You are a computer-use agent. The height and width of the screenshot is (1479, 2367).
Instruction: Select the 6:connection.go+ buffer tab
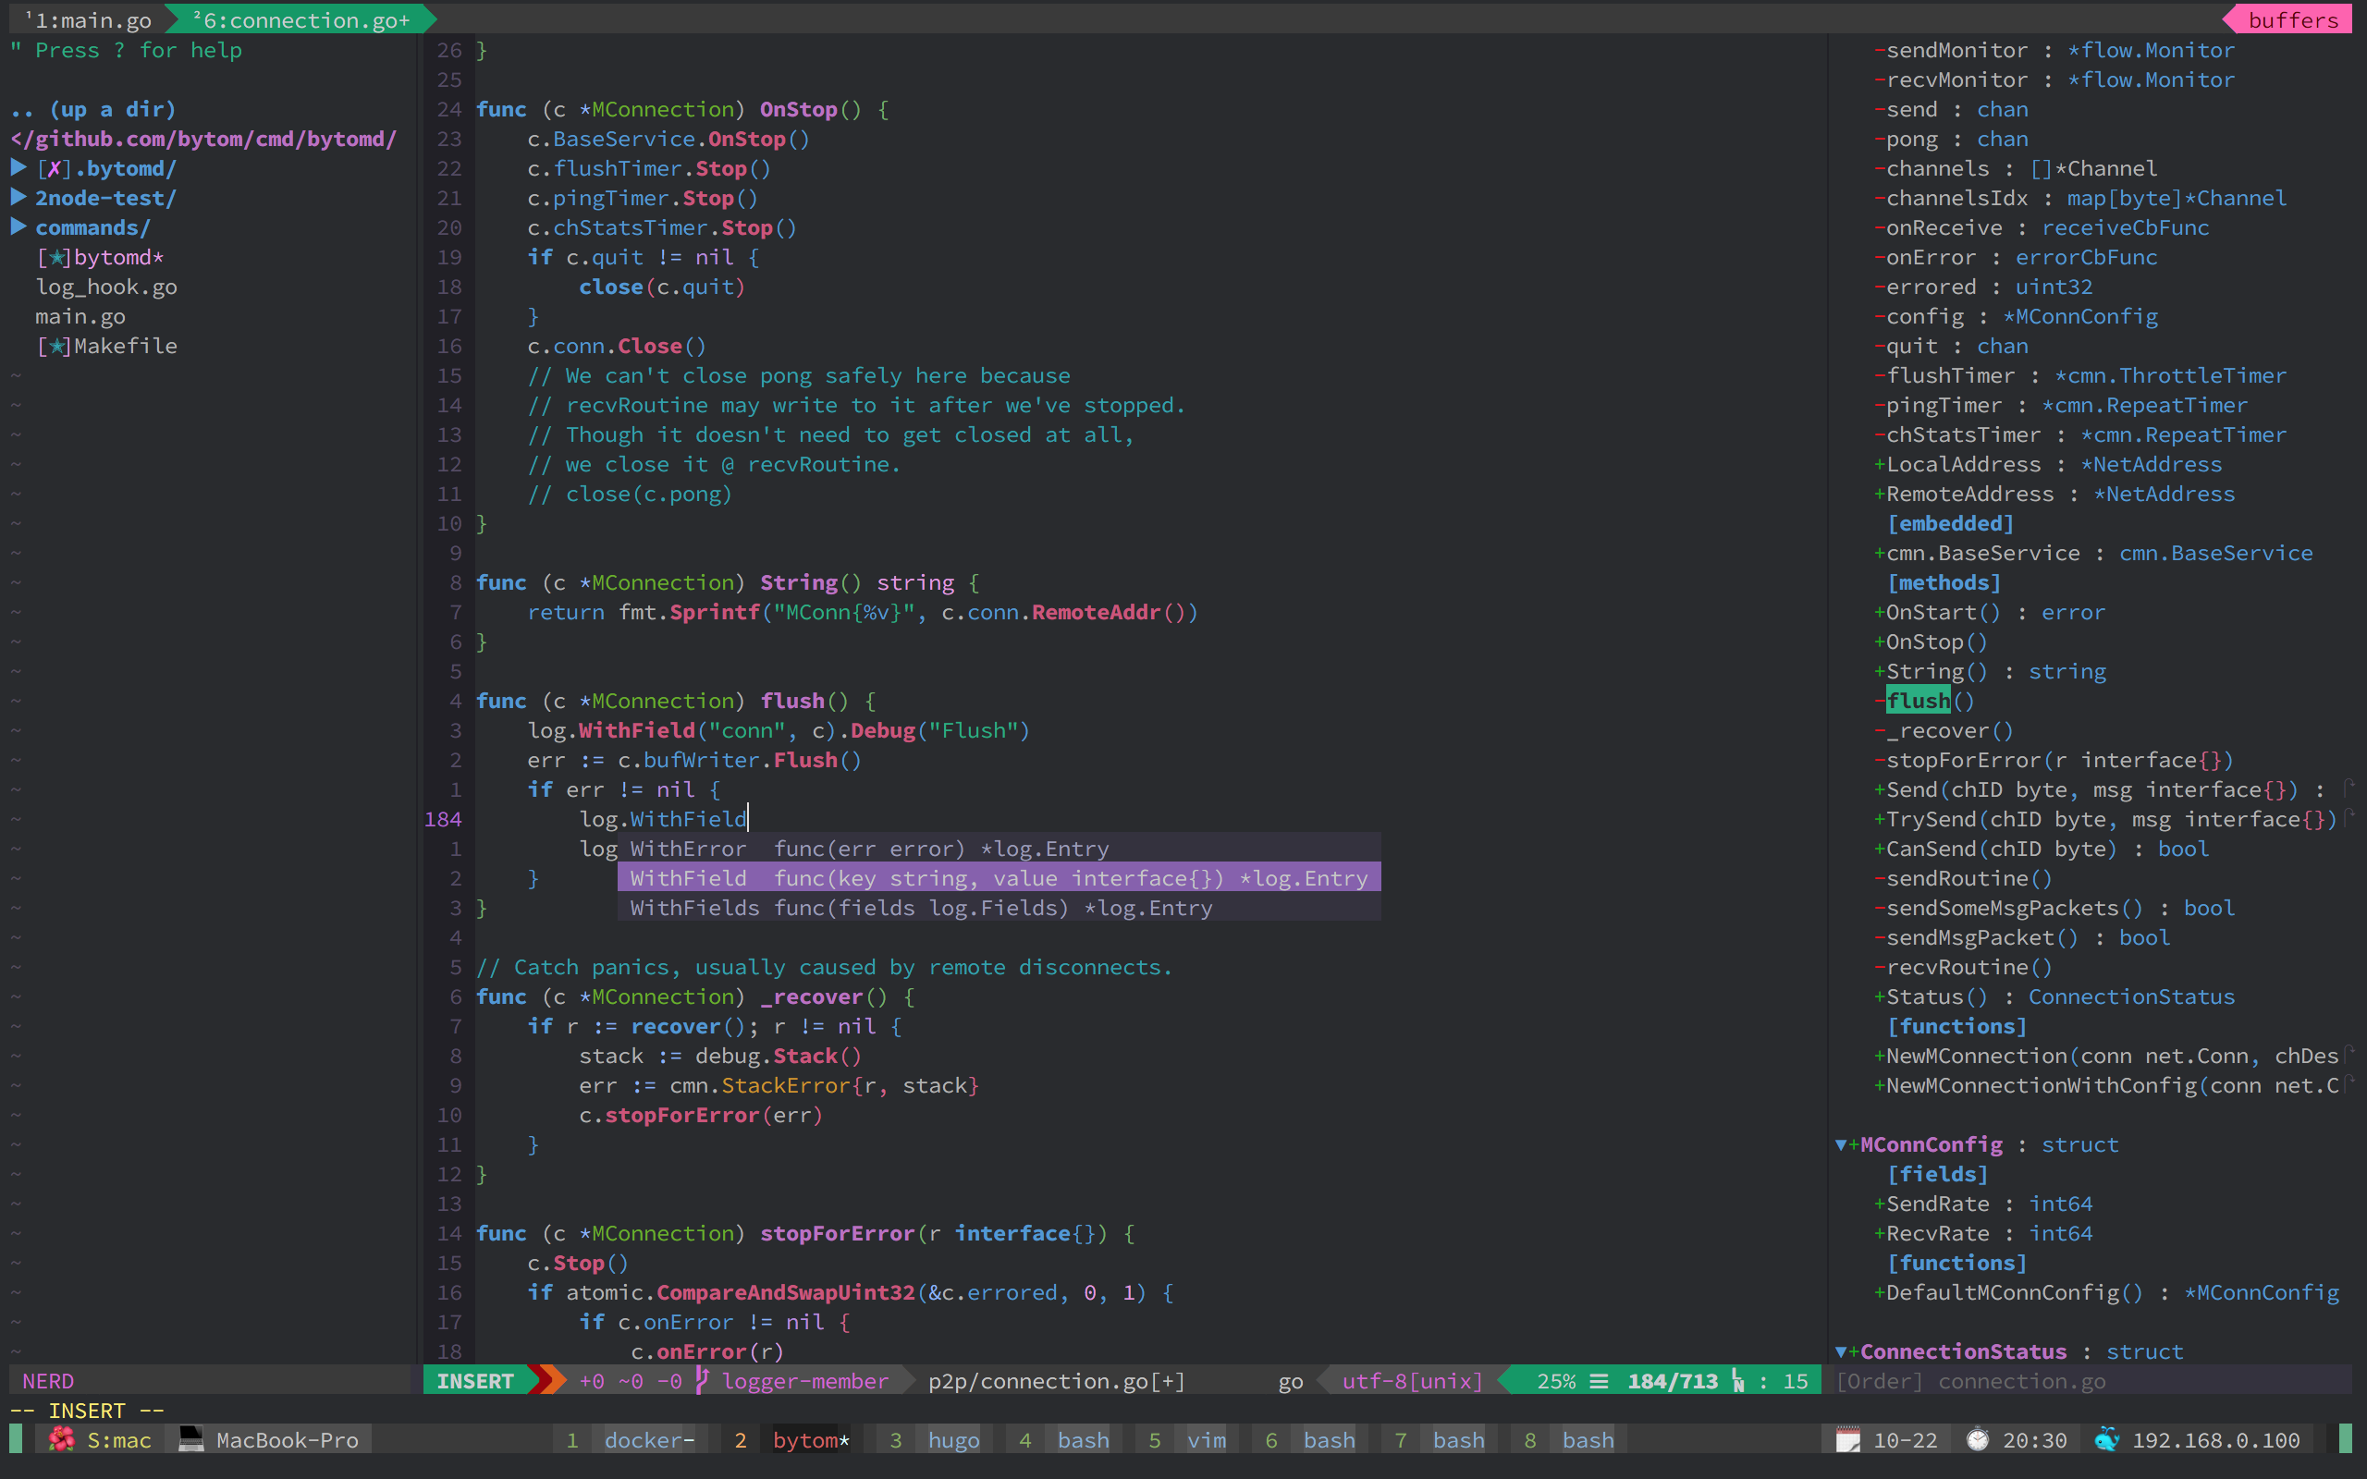click(300, 19)
